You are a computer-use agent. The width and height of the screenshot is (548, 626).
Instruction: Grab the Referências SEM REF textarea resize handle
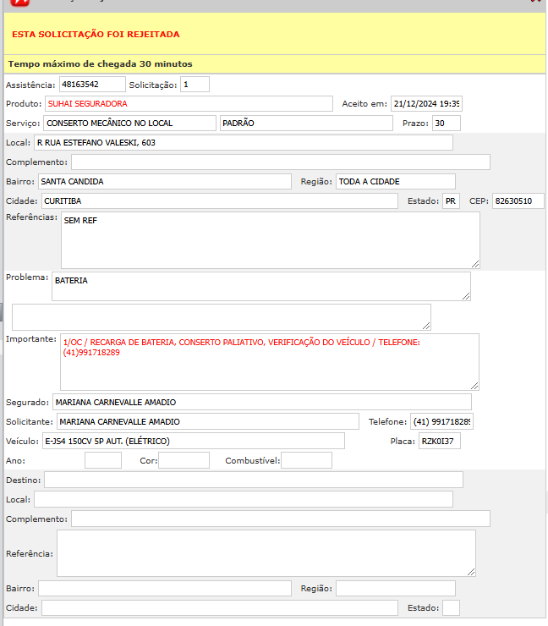click(474, 263)
